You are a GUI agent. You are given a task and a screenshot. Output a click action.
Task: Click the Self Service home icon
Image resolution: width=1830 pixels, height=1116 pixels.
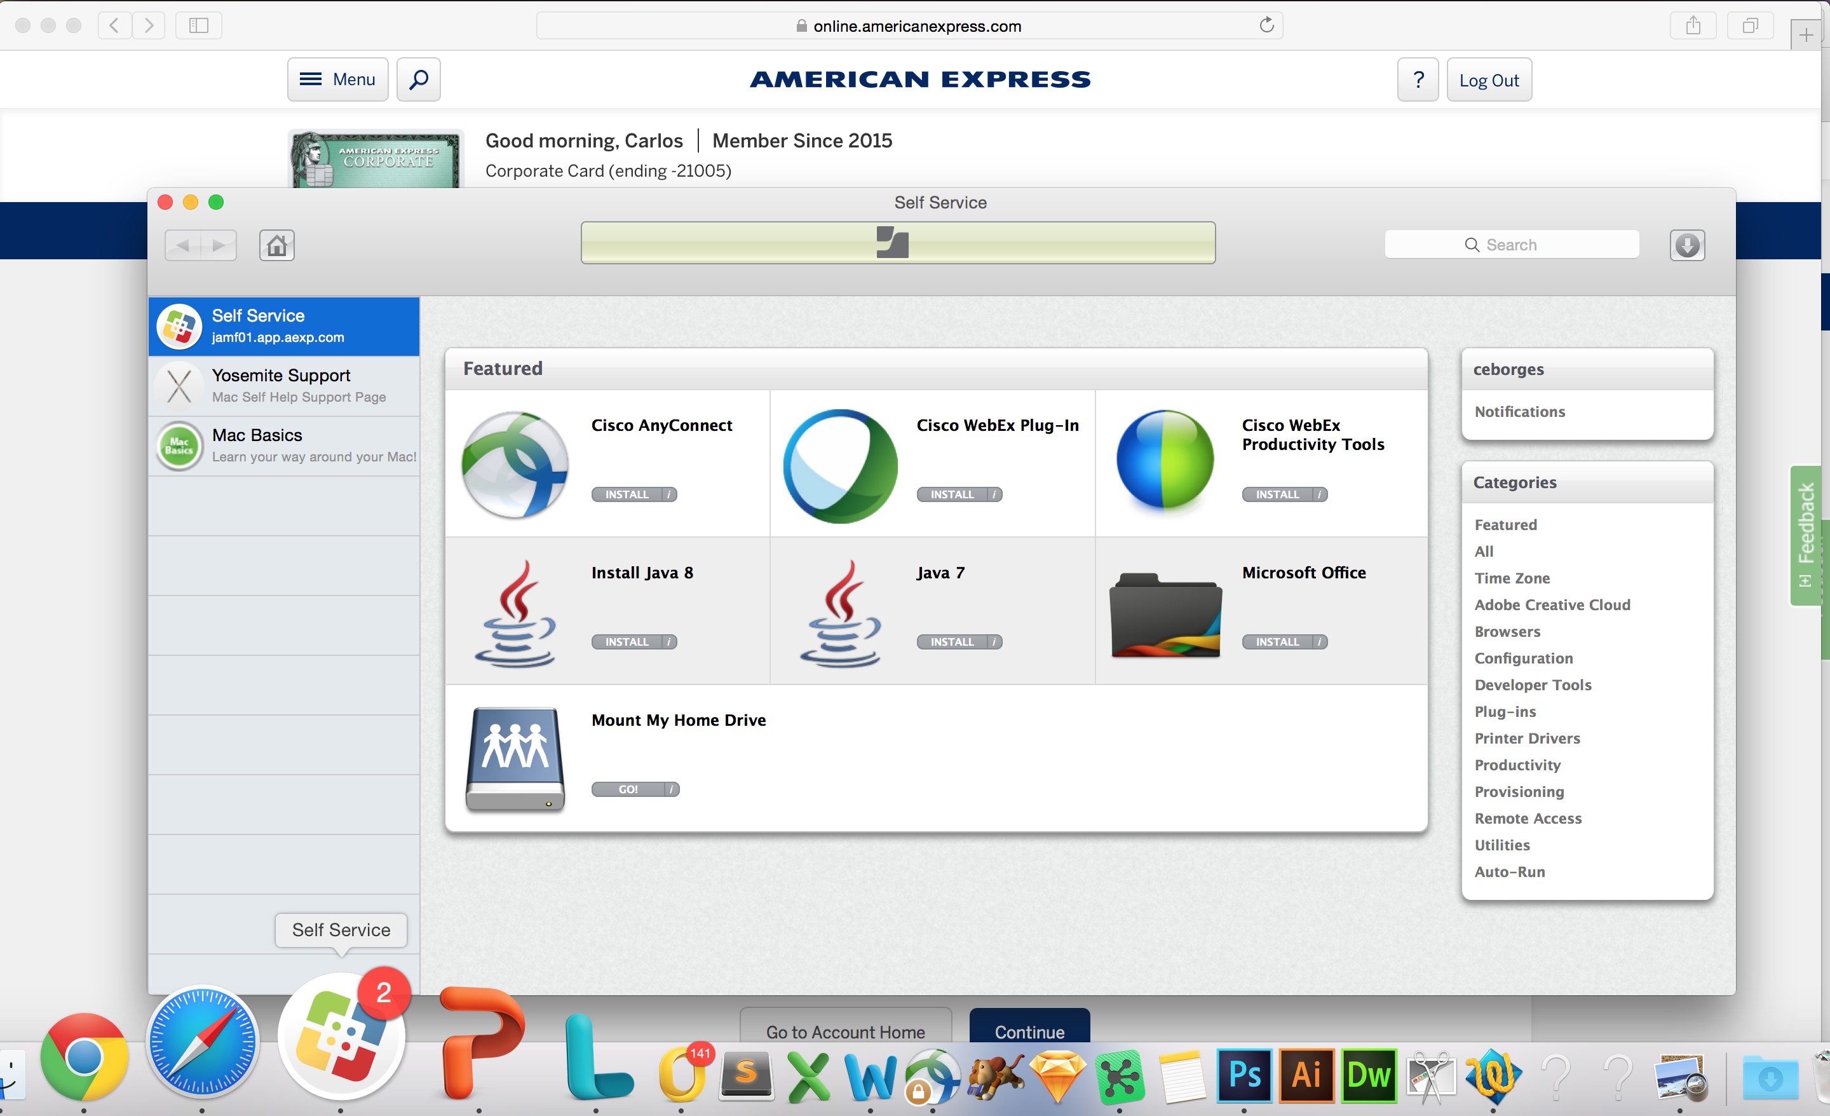pyautogui.click(x=276, y=245)
